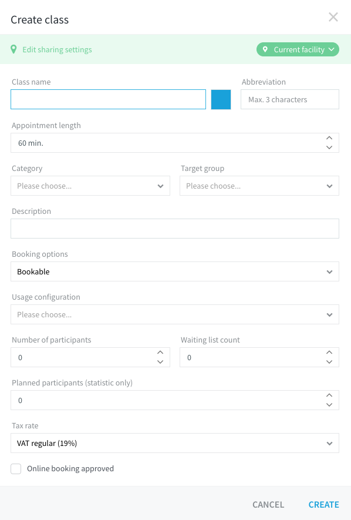This screenshot has height=520, width=351.
Task: Increase Number of participants value
Action: point(160,353)
